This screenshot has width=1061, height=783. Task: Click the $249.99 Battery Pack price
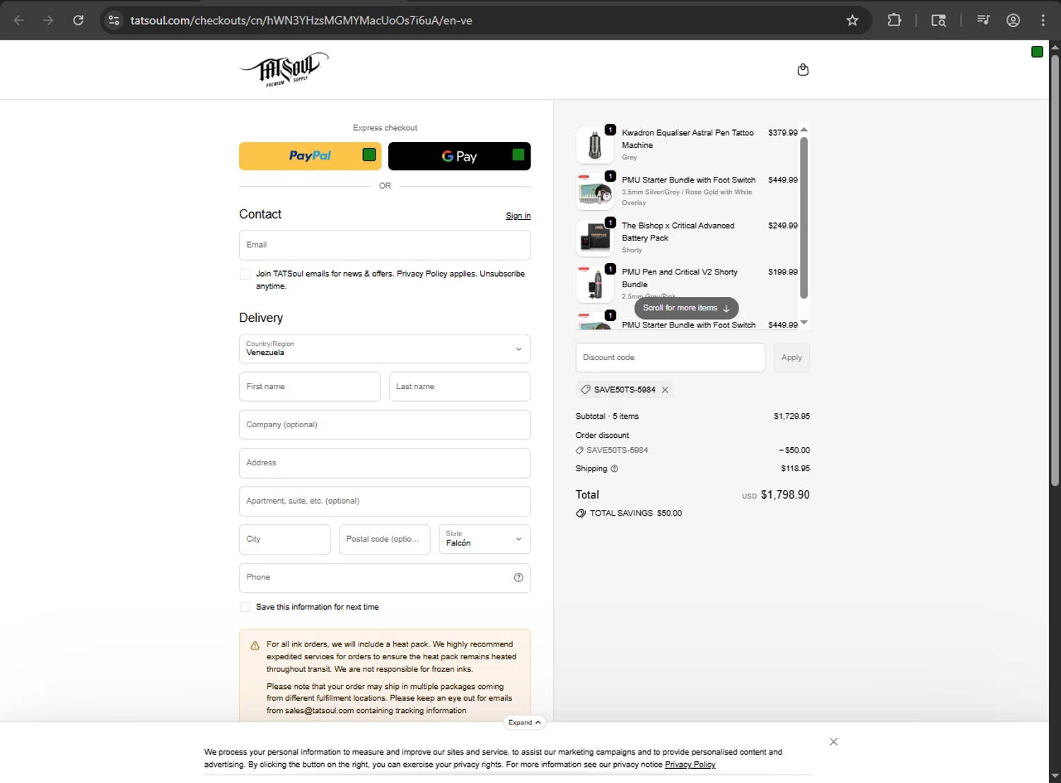tap(782, 226)
